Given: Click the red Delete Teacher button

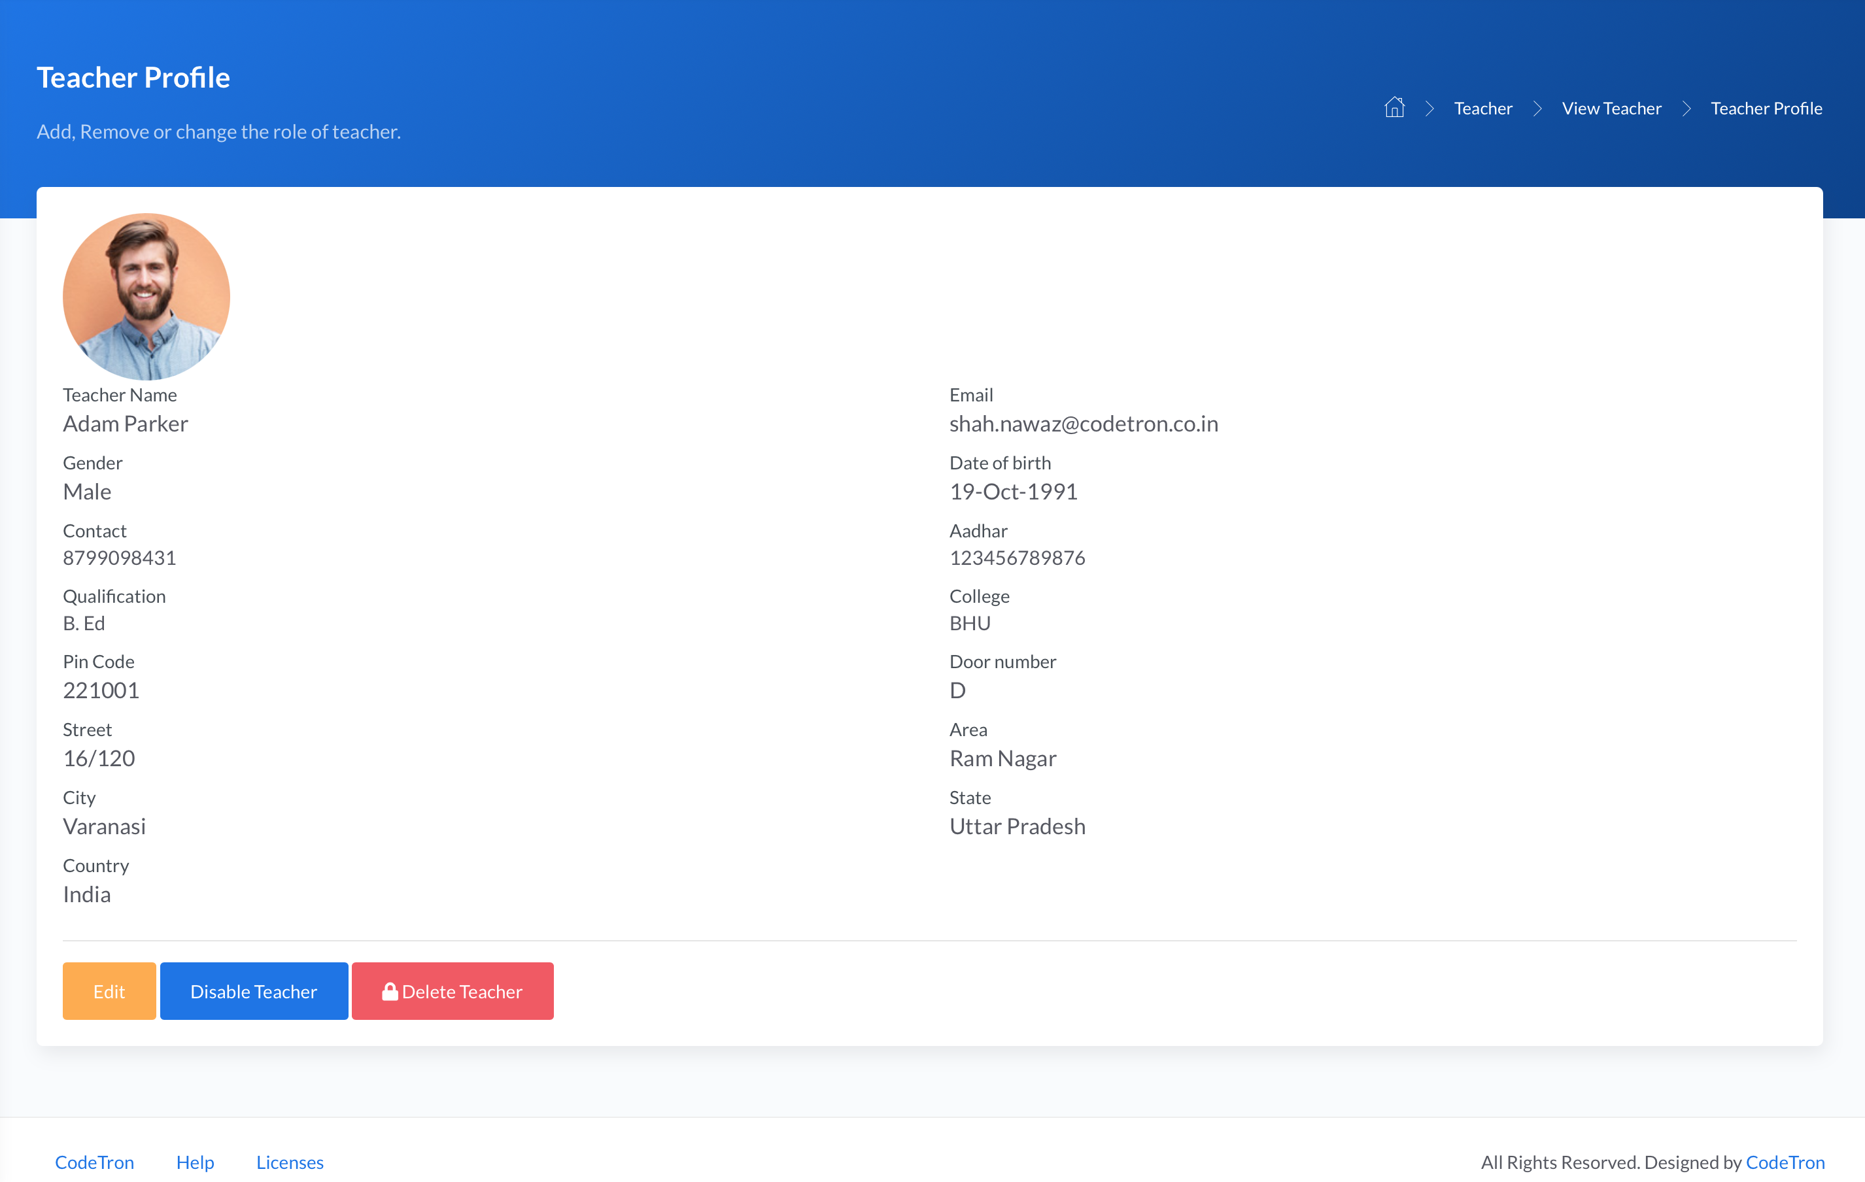Looking at the screenshot, I should coord(453,991).
